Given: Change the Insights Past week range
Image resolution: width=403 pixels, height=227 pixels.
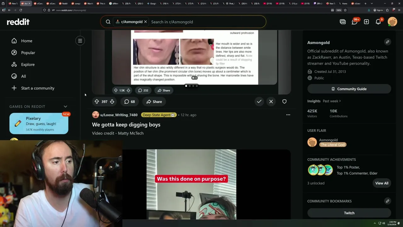Looking at the screenshot, I should 332,101.
